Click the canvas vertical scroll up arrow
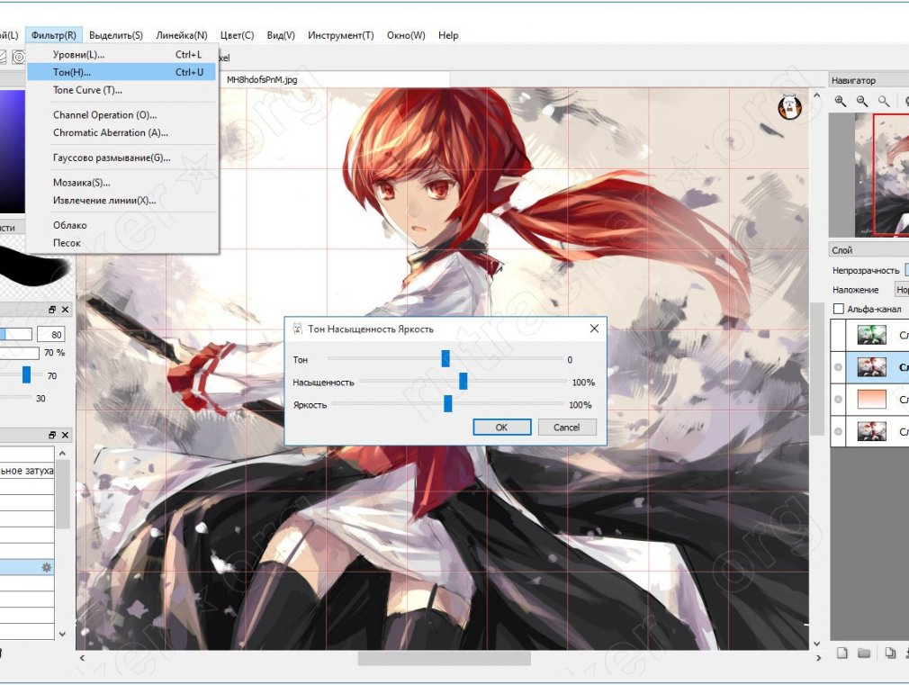 click(x=817, y=95)
